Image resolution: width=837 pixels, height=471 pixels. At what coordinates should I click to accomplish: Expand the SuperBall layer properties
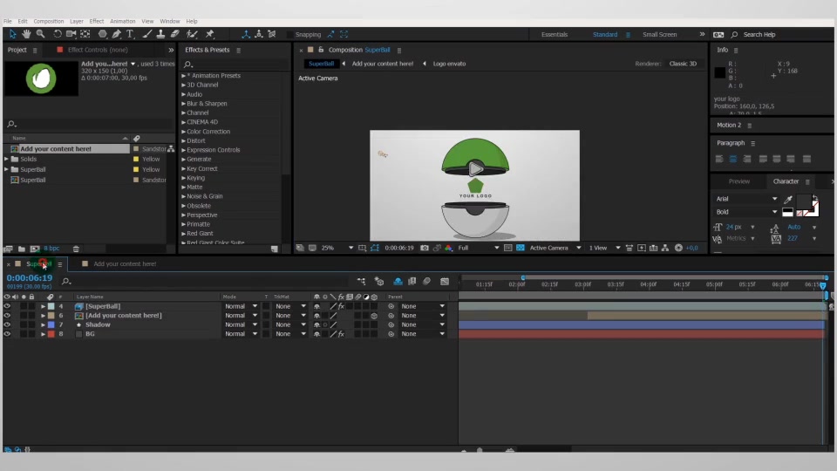(44, 306)
